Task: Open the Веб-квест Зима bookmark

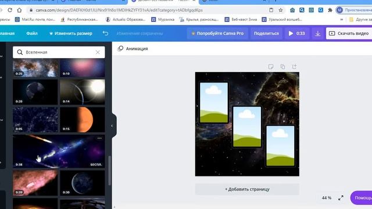Action: pyautogui.click(x=241, y=19)
